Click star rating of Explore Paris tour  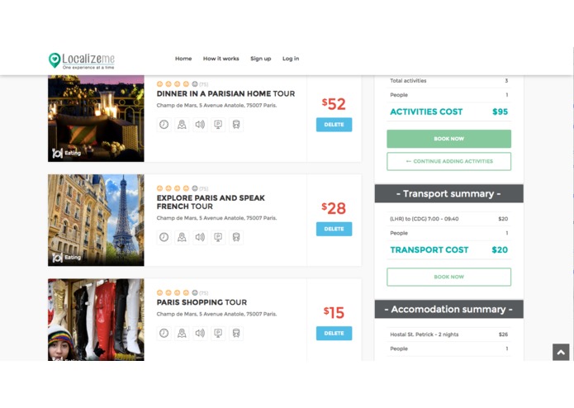178,188
